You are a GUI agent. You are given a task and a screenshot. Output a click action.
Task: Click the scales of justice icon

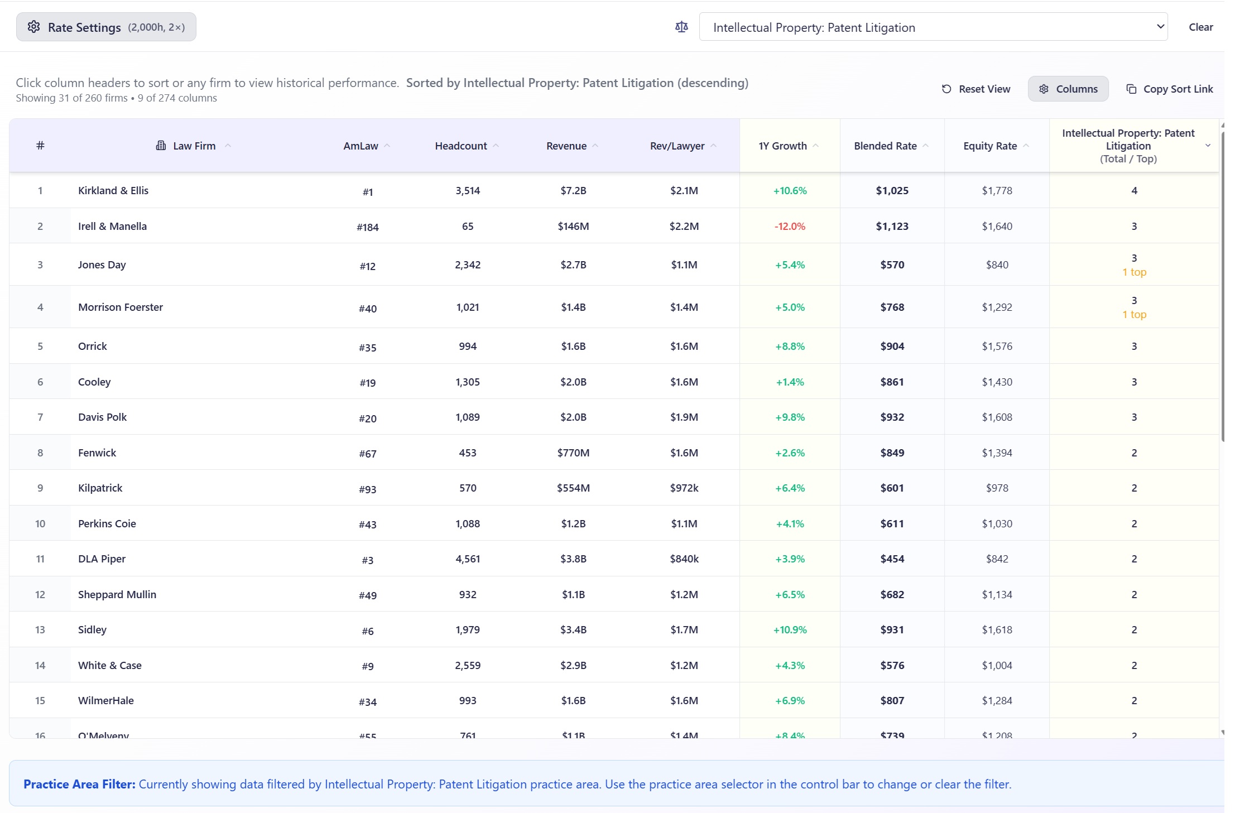click(x=681, y=27)
